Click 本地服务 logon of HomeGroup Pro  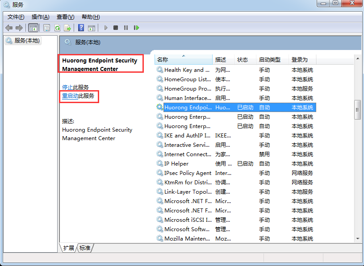[302, 88]
